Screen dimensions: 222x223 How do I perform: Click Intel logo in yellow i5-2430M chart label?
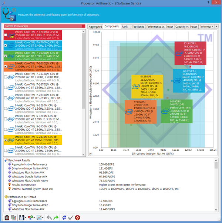136,86
